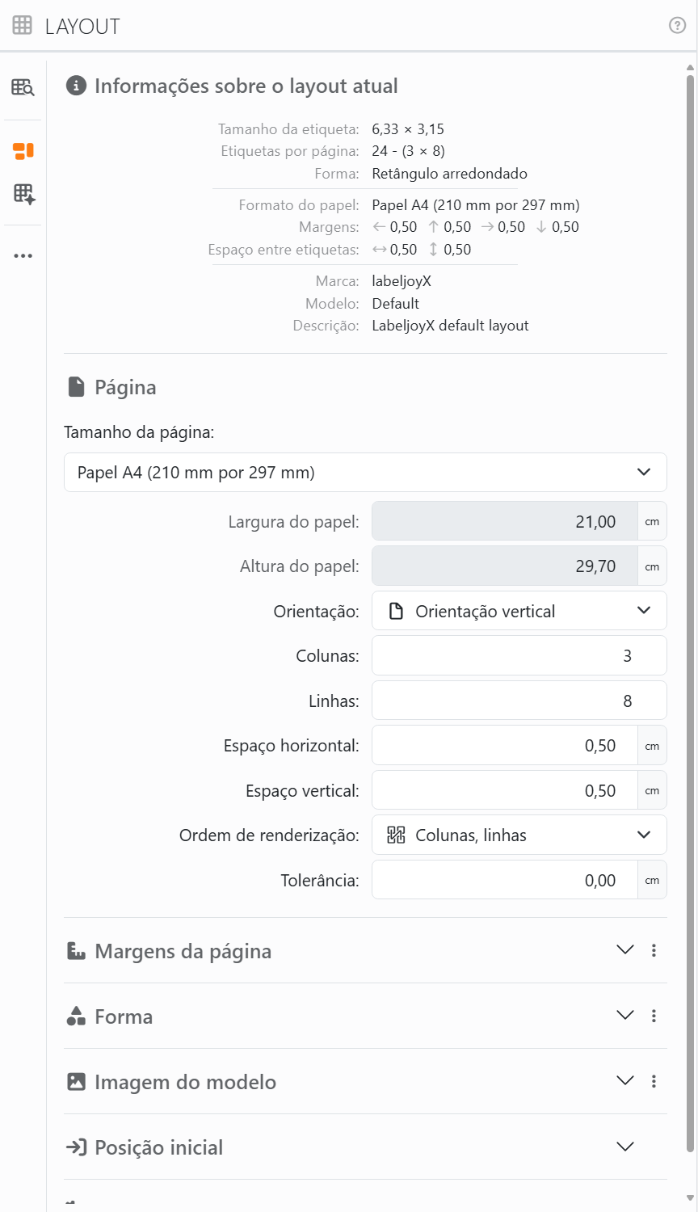Expand the Imagem do modelo section chevron
This screenshot has height=1212, width=698.
click(x=625, y=1081)
